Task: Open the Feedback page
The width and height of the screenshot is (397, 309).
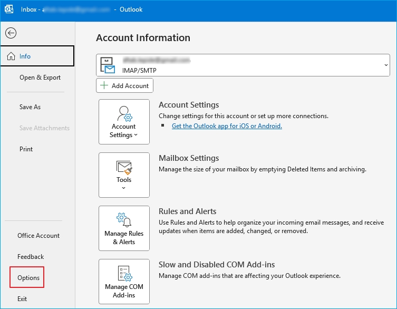Action: (31, 257)
